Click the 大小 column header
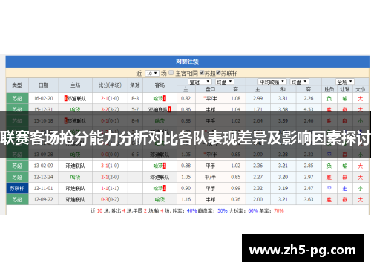 click(x=361, y=89)
